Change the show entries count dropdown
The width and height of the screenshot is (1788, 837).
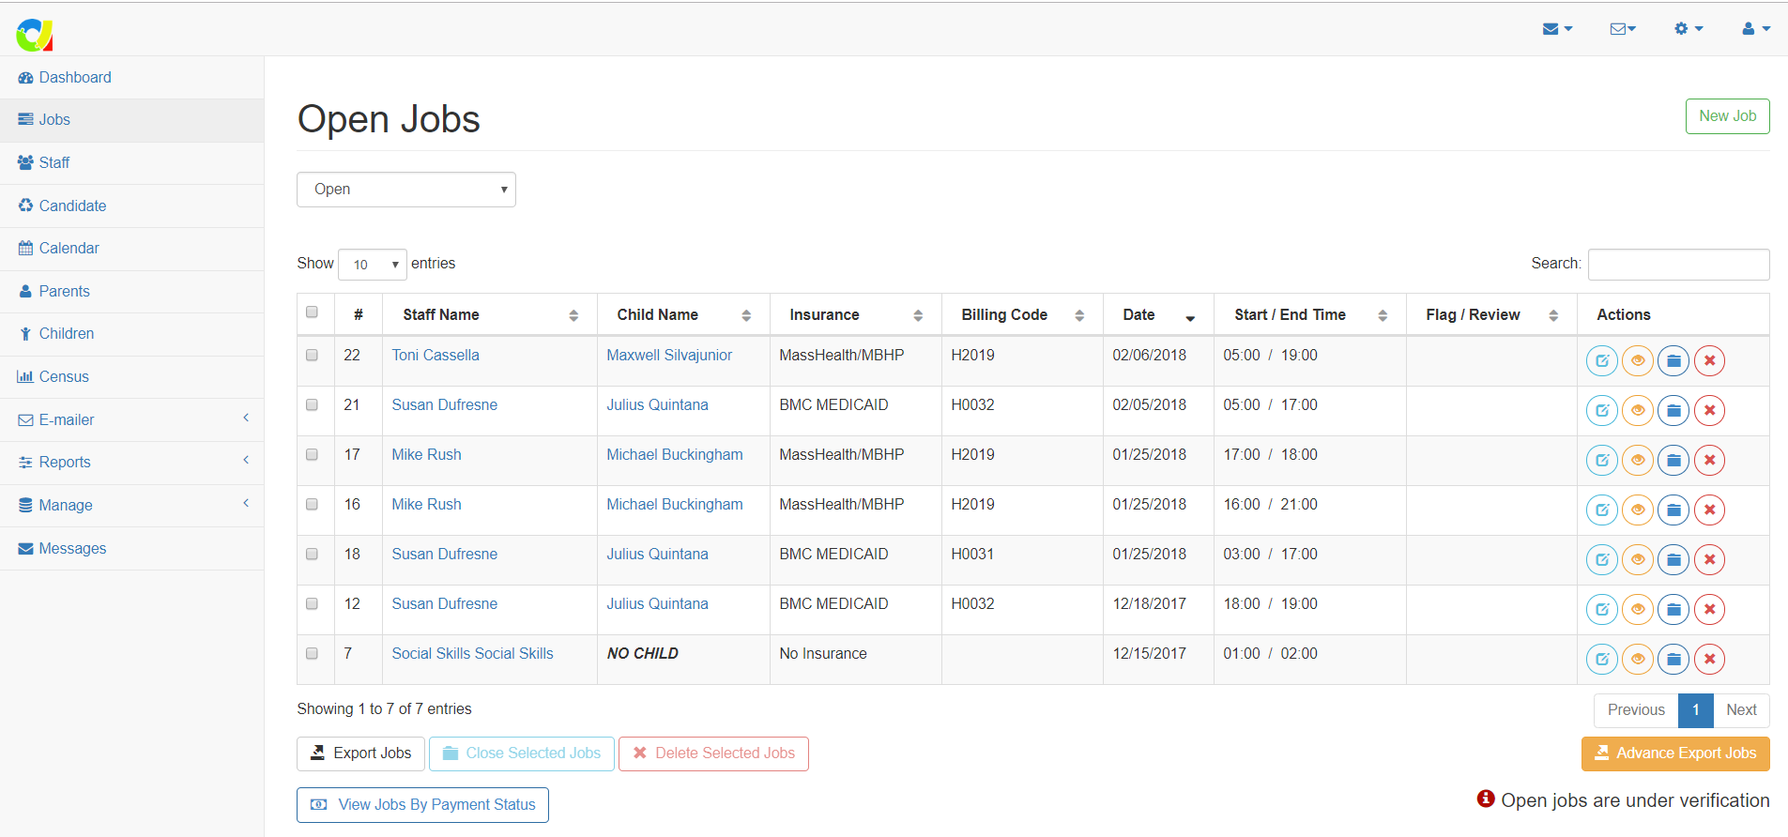click(x=373, y=265)
